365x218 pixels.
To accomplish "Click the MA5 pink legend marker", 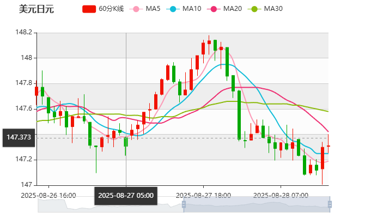I will (136, 9).
